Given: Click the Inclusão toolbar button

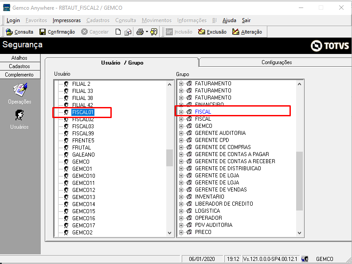Looking at the screenshot, I should coord(179,32).
